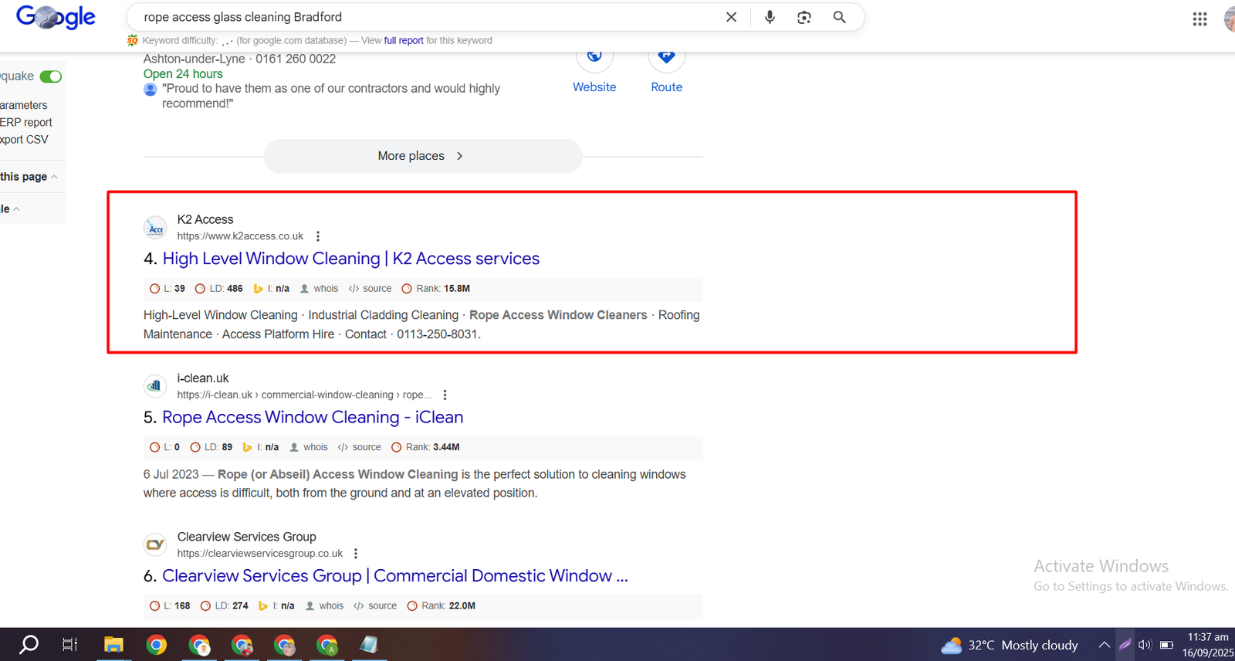The height and width of the screenshot is (661, 1235).
Task: Open three-dot menu for K2 Access result
Action: pyautogui.click(x=318, y=236)
